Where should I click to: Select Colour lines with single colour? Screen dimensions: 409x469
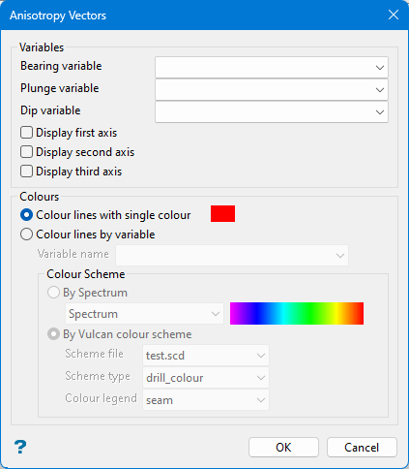coord(26,215)
